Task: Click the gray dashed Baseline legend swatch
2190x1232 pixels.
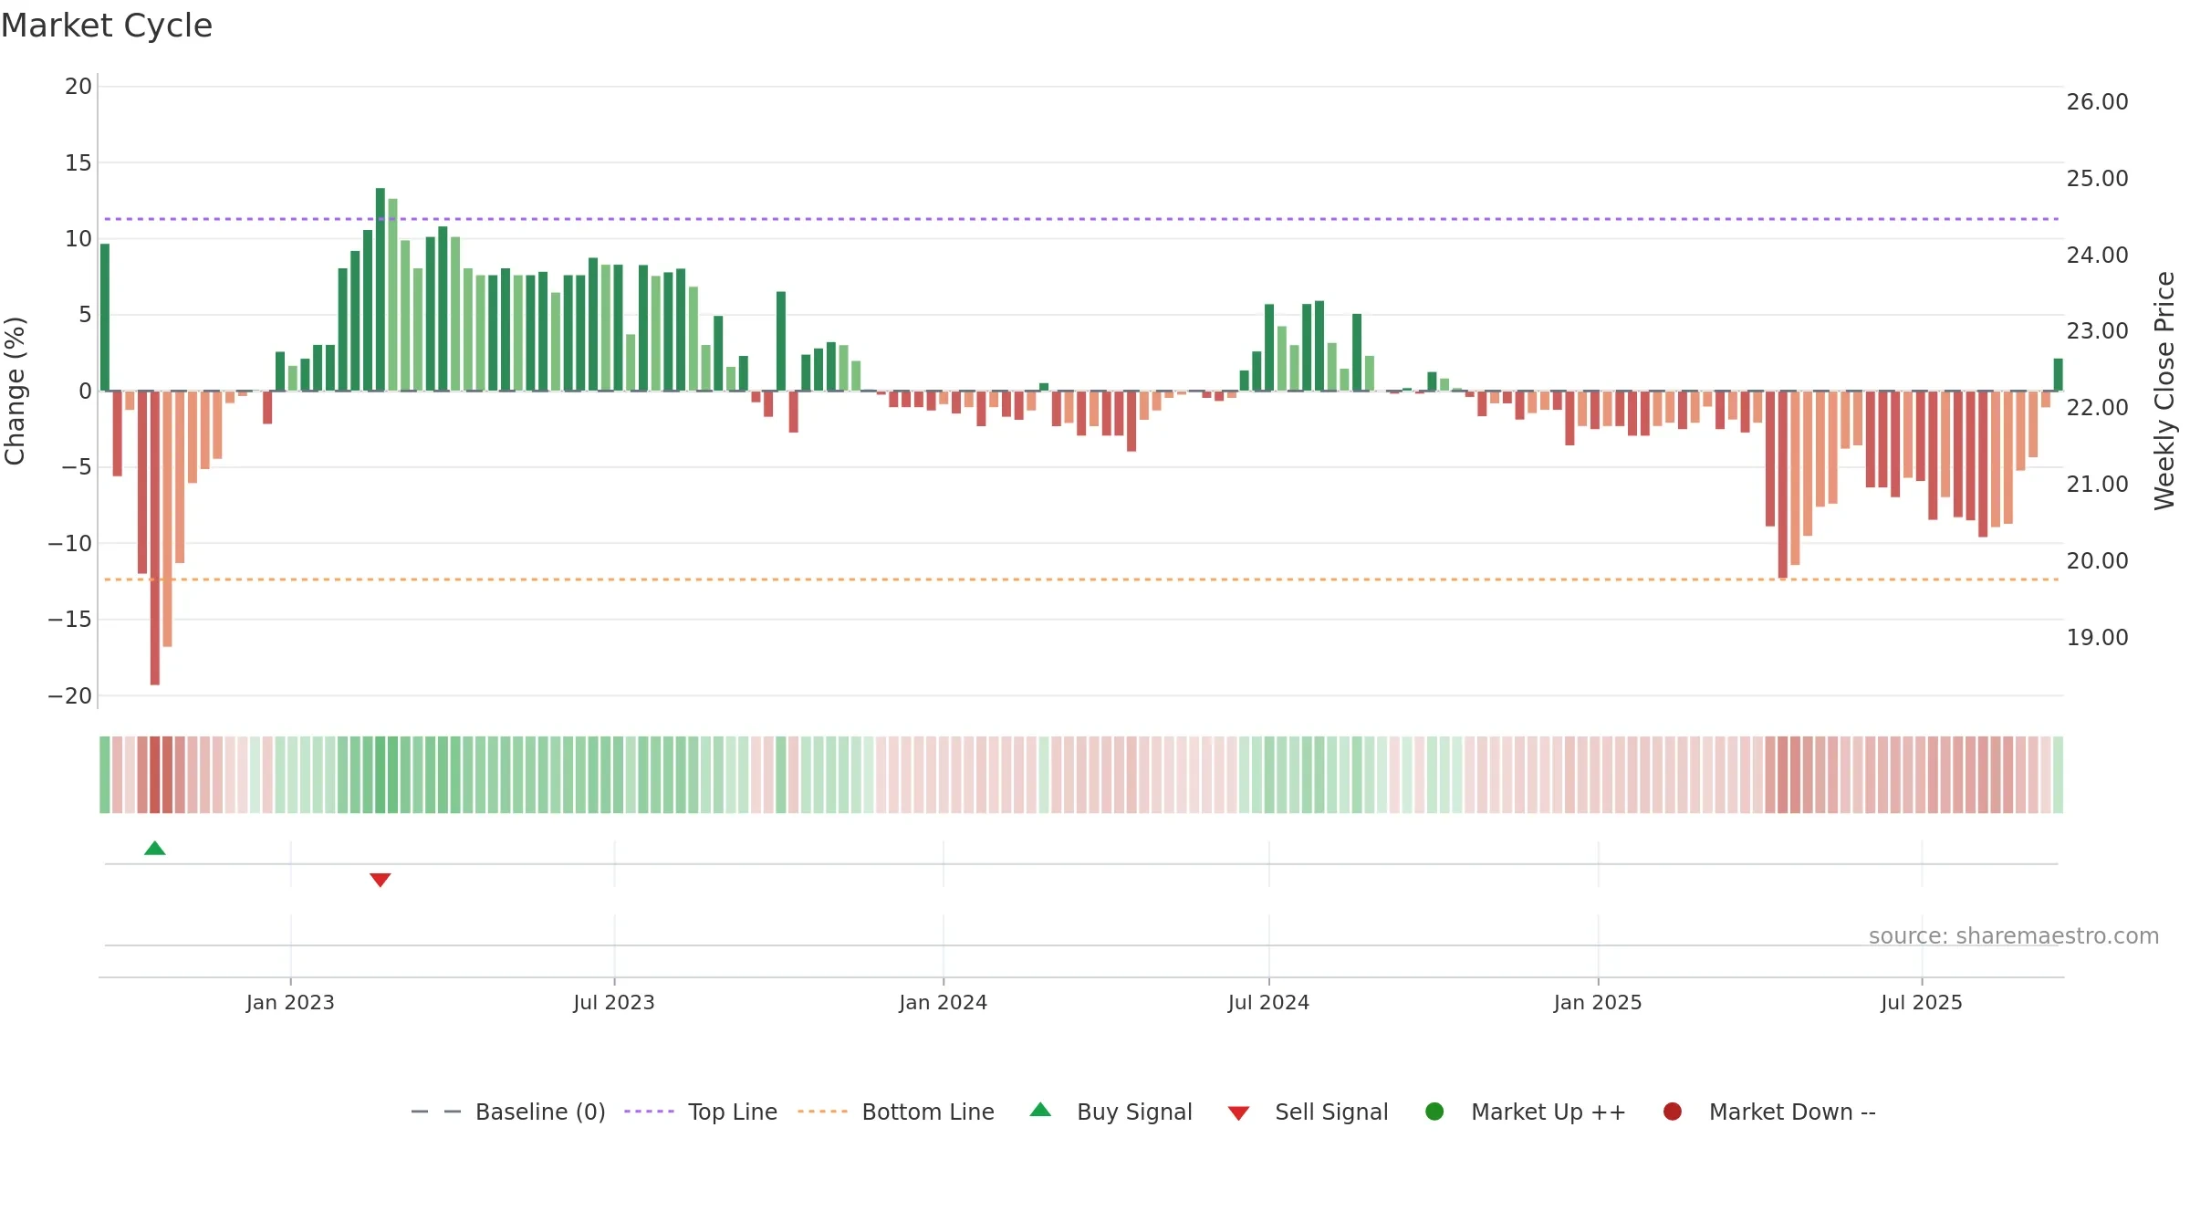Action: [x=436, y=1112]
